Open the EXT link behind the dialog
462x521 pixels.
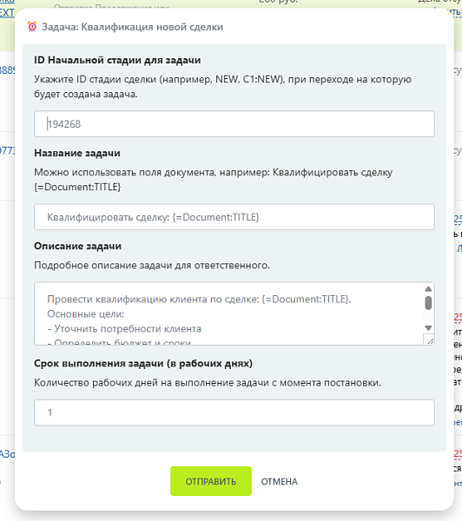[7, 13]
